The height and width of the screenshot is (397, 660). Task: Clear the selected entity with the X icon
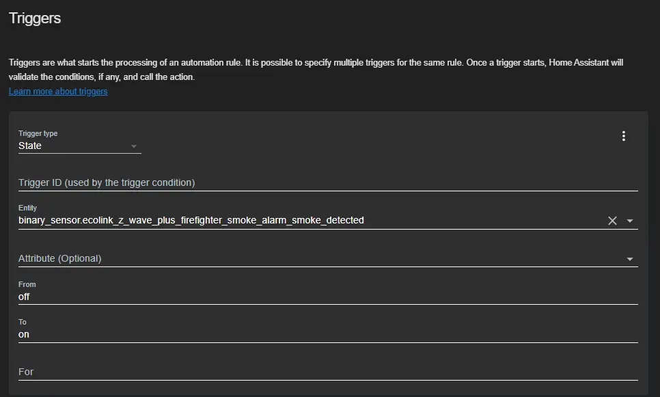pyautogui.click(x=612, y=221)
